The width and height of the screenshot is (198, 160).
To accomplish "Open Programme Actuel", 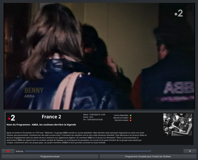I will tap(50, 157).
